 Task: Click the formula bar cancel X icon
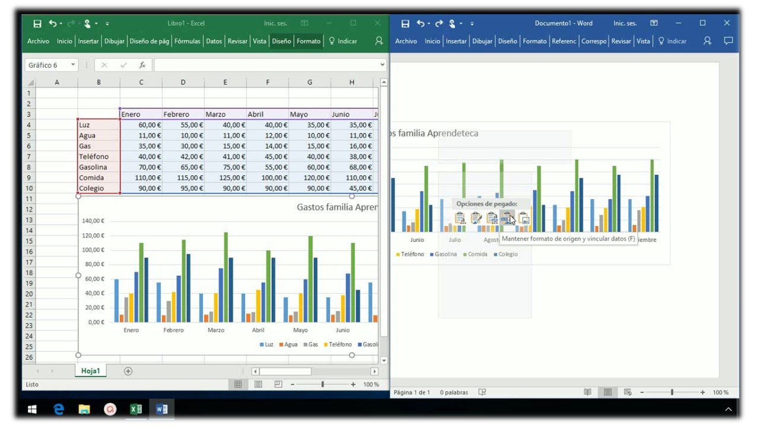click(104, 65)
